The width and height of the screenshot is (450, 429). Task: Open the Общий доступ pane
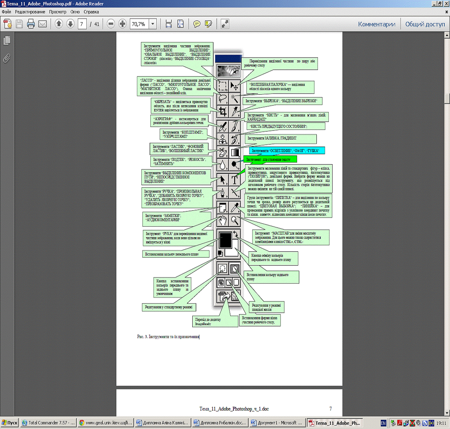click(425, 24)
